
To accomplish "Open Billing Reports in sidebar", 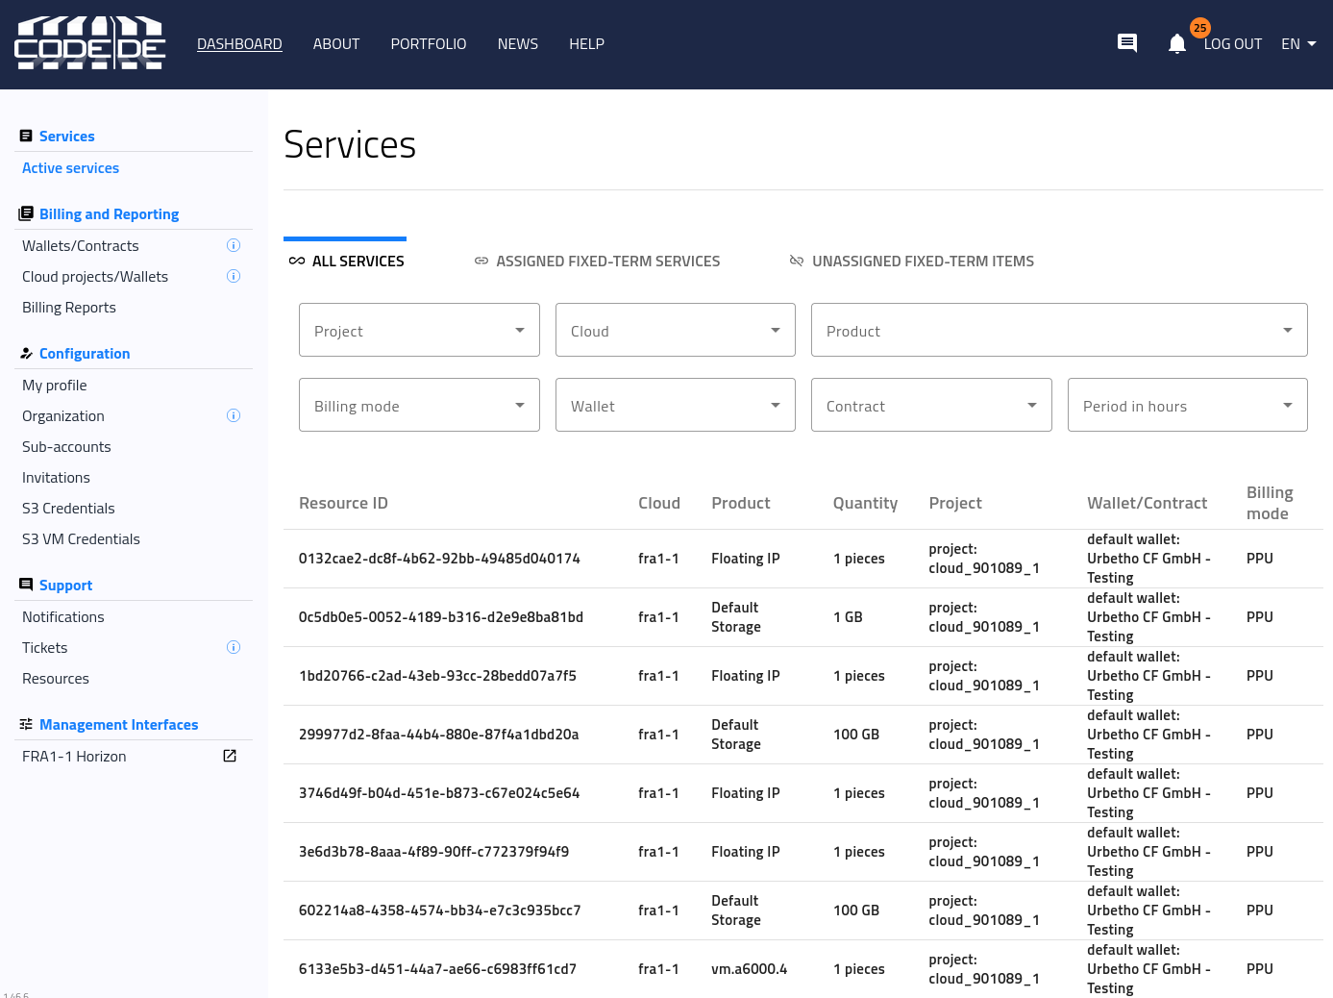I will (x=69, y=308).
